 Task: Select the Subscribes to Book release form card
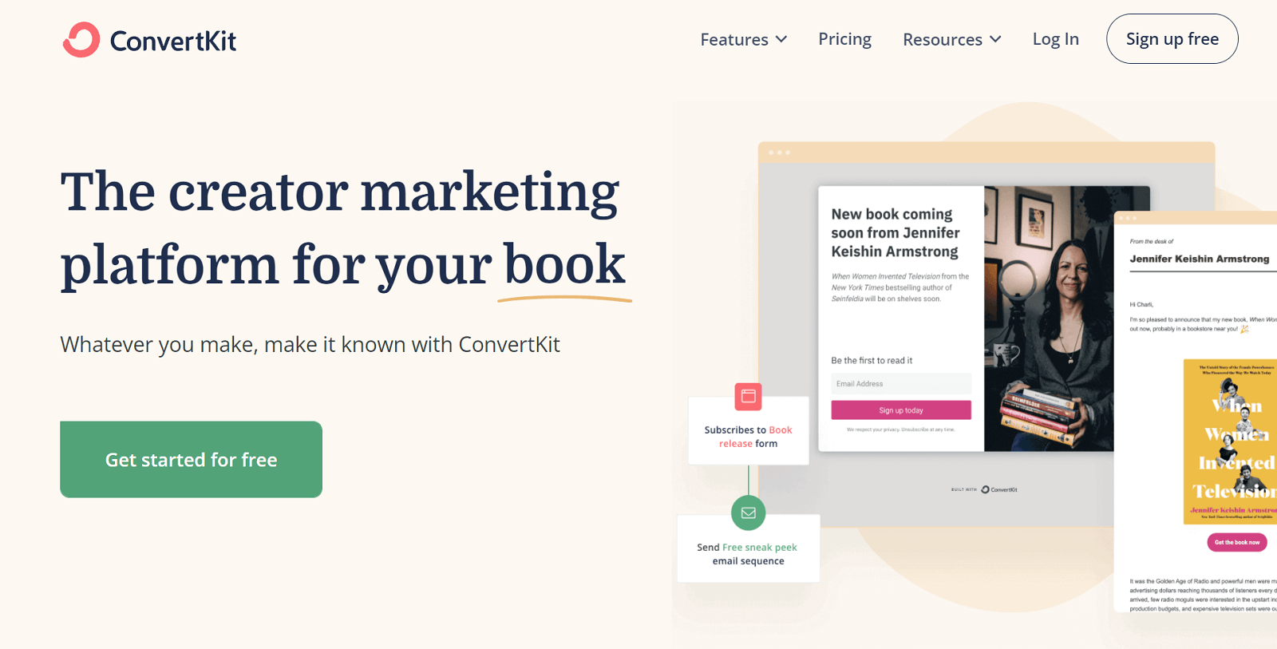click(748, 431)
